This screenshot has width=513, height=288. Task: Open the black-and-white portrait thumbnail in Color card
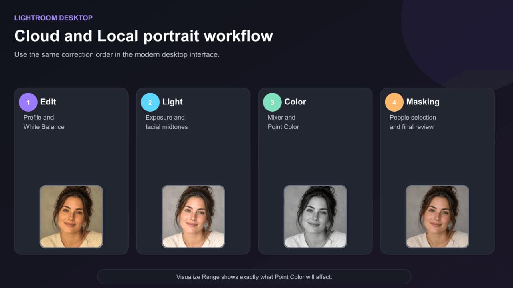point(315,216)
